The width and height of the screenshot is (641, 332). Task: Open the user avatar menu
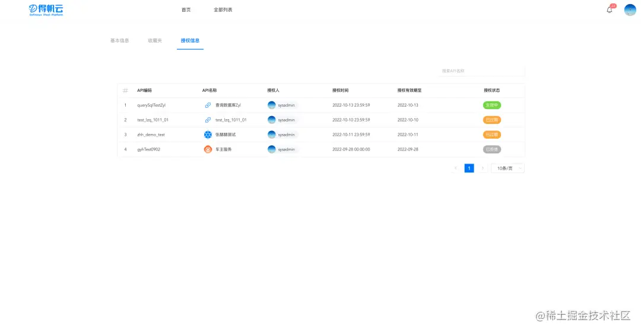coord(630,10)
